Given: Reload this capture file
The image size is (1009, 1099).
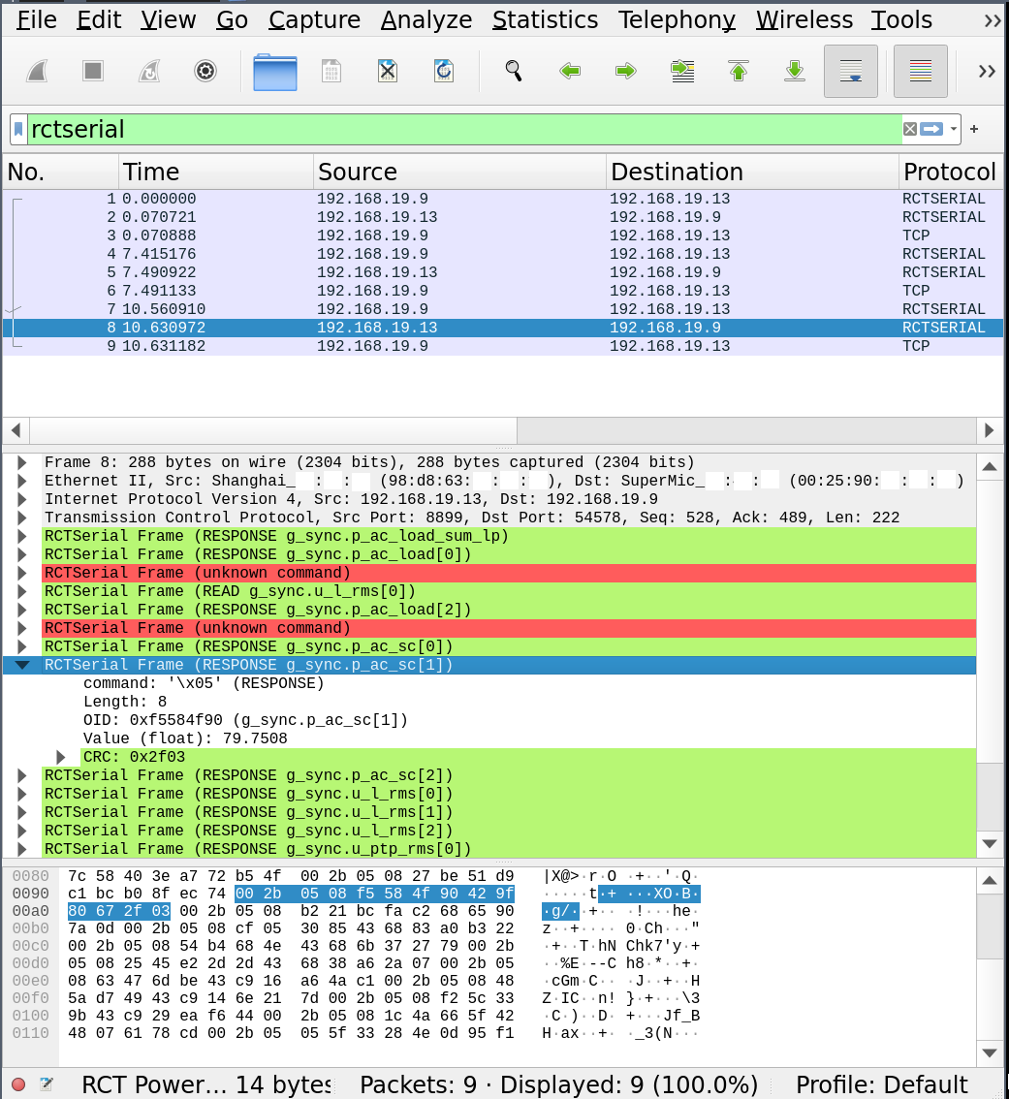Looking at the screenshot, I should [444, 71].
